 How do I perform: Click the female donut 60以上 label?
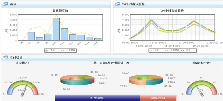(171, 82)
